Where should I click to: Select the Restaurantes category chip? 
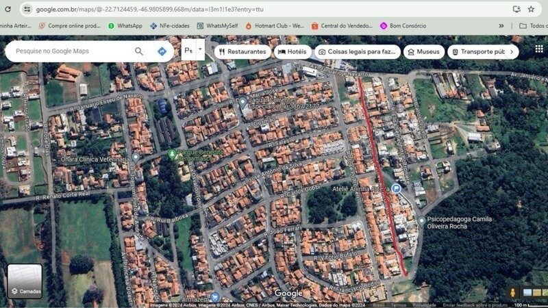point(242,51)
